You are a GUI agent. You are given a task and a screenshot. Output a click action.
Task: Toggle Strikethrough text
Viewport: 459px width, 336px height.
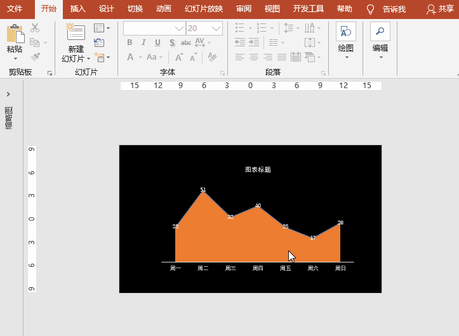click(186, 43)
